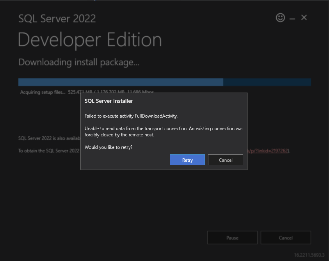Click version number 16.2211.5693.3
329x261 pixels.
(x=309, y=255)
